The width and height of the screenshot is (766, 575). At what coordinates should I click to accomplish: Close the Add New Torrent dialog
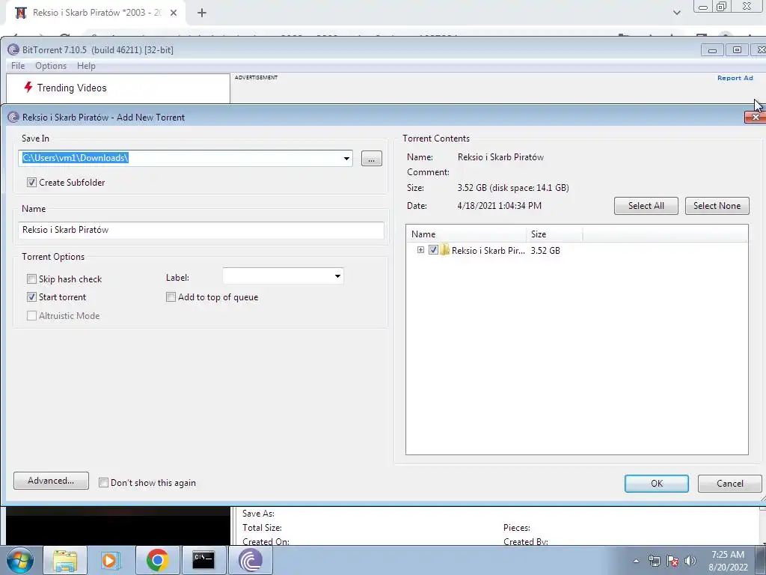click(x=756, y=117)
